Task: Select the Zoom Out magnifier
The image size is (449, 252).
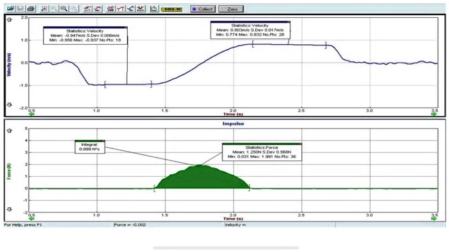Action: coord(64,9)
